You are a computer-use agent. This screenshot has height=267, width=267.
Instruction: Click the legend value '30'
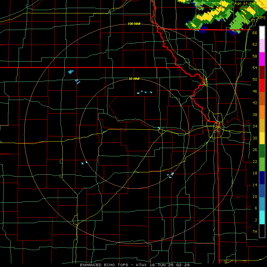[255, 138]
